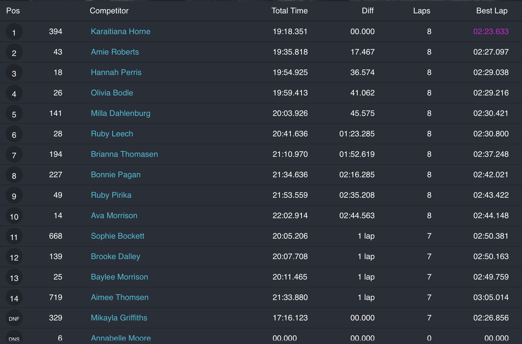Image resolution: width=522 pixels, height=344 pixels.
Task: Sort by Total Time column header
Action: (x=289, y=11)
